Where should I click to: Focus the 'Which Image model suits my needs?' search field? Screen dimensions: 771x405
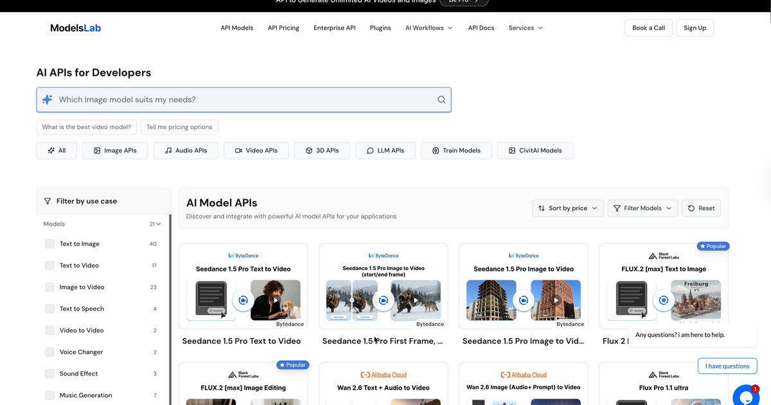click(x=244, y=100)
